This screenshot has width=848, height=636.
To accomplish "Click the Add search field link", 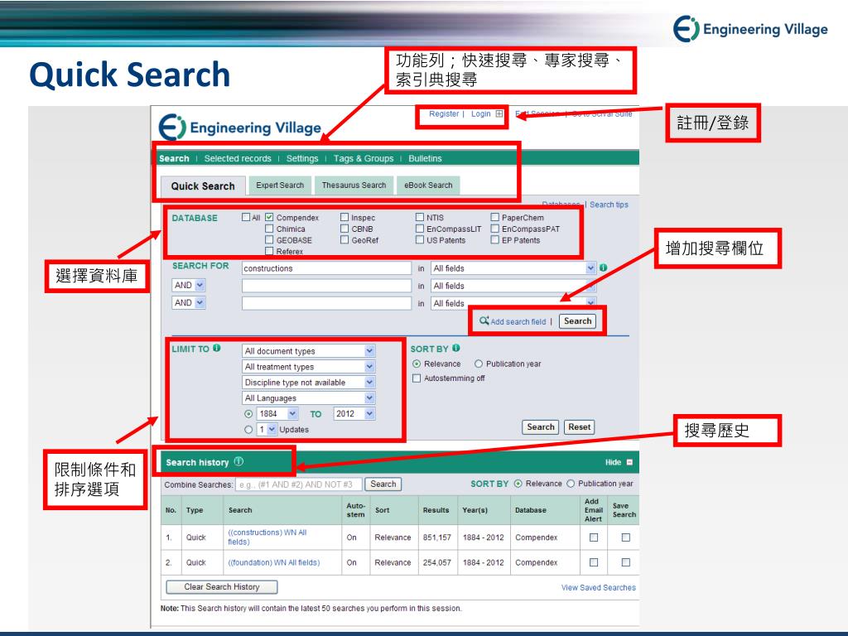I will (518, 321).
